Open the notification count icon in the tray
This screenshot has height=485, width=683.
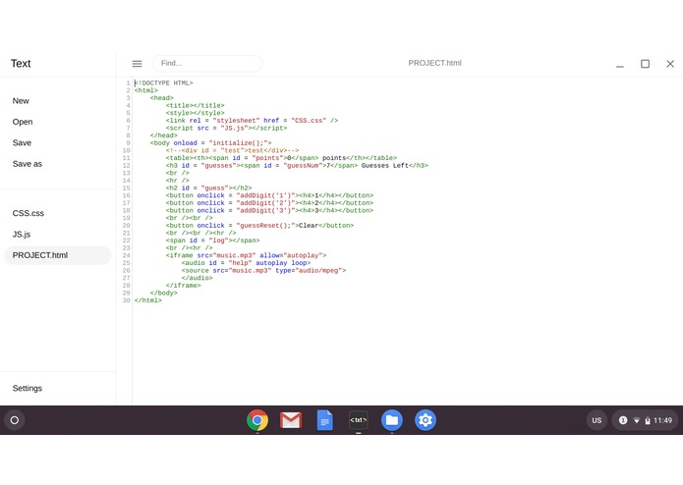(x=623, y=420)
